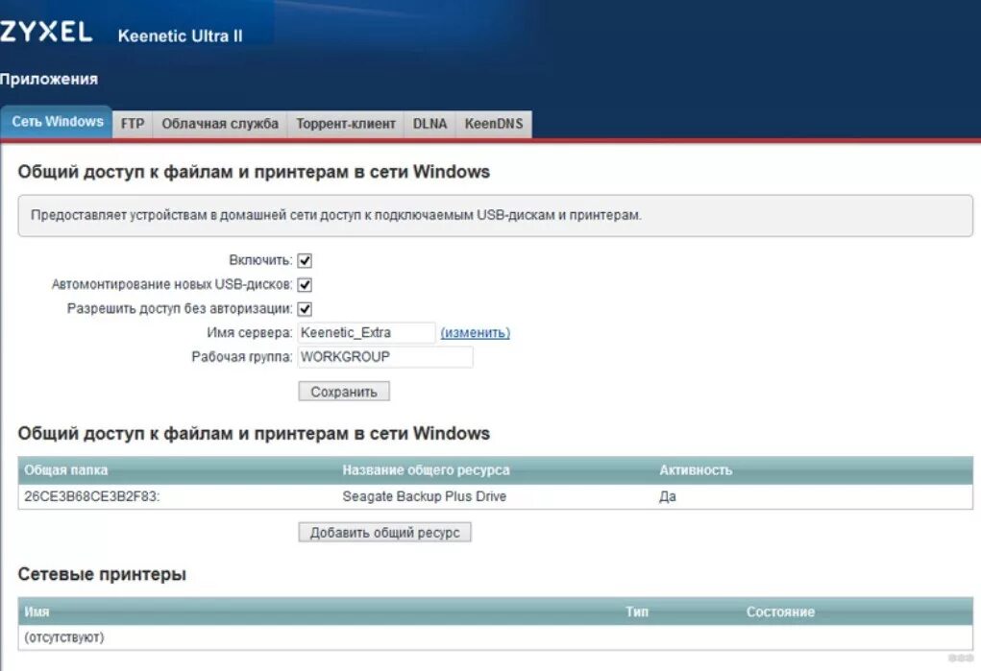This screenshot has width=981, height=671.
Task: Open the KeenDNS tab
Action: point(494,124)
